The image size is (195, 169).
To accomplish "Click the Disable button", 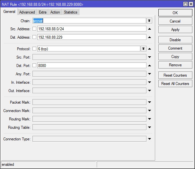I will 175,40.
